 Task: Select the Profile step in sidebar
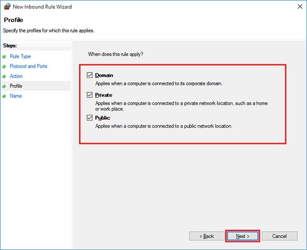coord(16,86)
